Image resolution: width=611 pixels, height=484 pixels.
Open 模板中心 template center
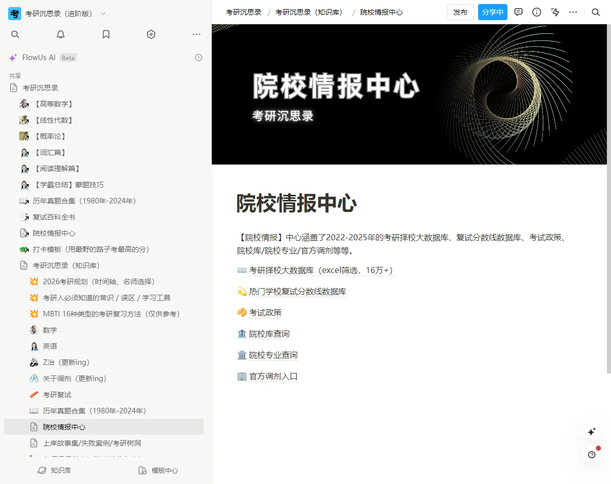coord(158,470)
